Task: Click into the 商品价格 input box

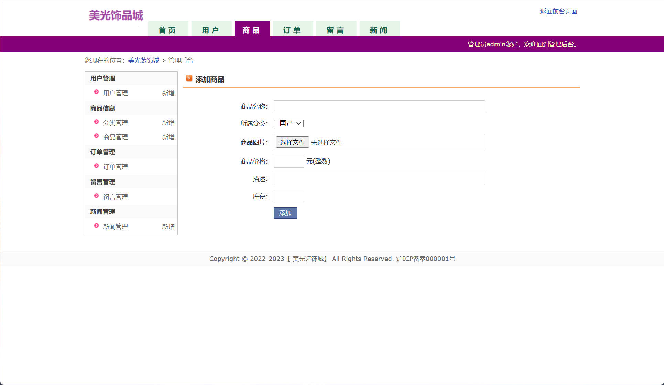Action: [x=289, y=162]
